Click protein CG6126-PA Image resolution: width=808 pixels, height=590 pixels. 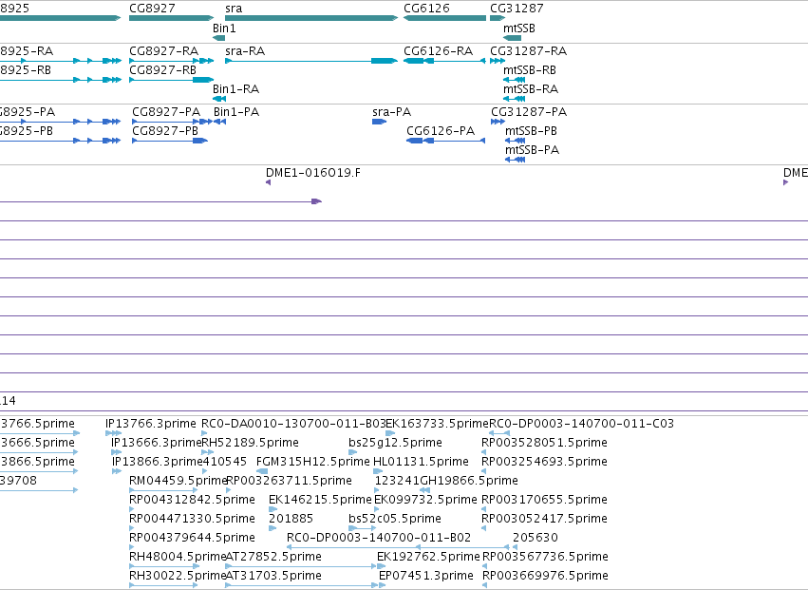(x=441, y=131)
